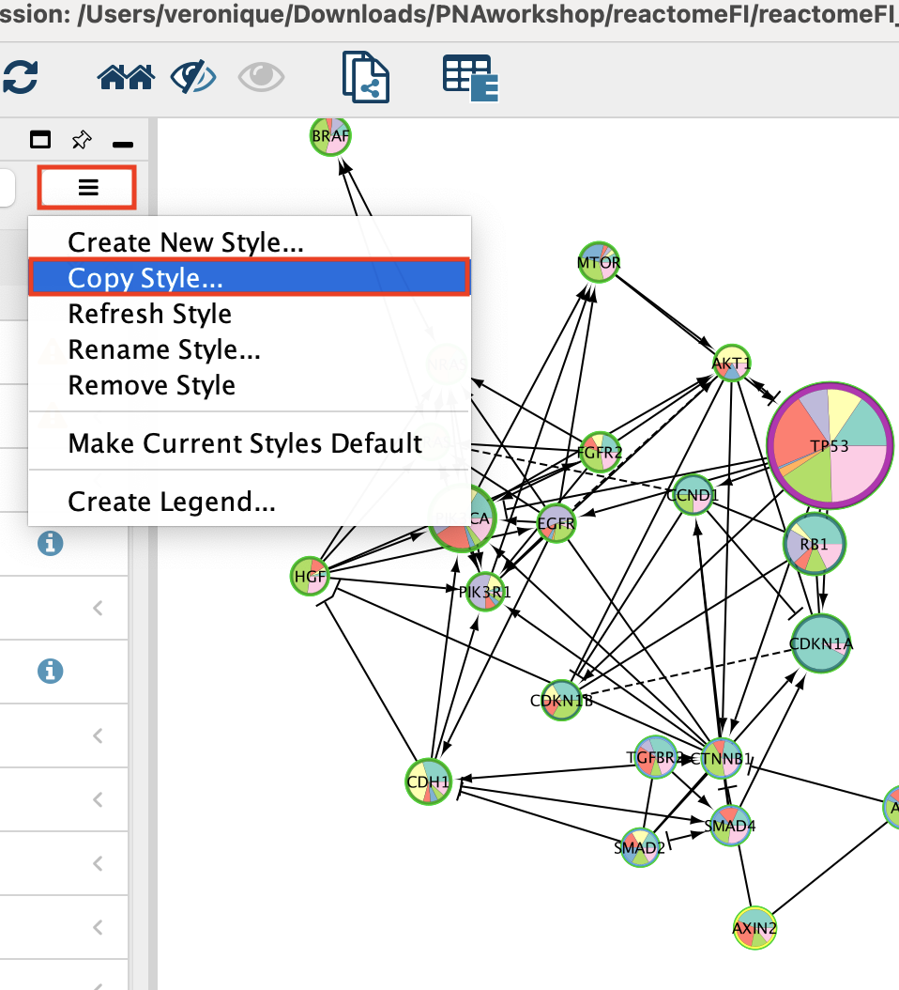Screen dimensions: 899x990
Task: Click the documents share network icon
Action: coord(366,78)
